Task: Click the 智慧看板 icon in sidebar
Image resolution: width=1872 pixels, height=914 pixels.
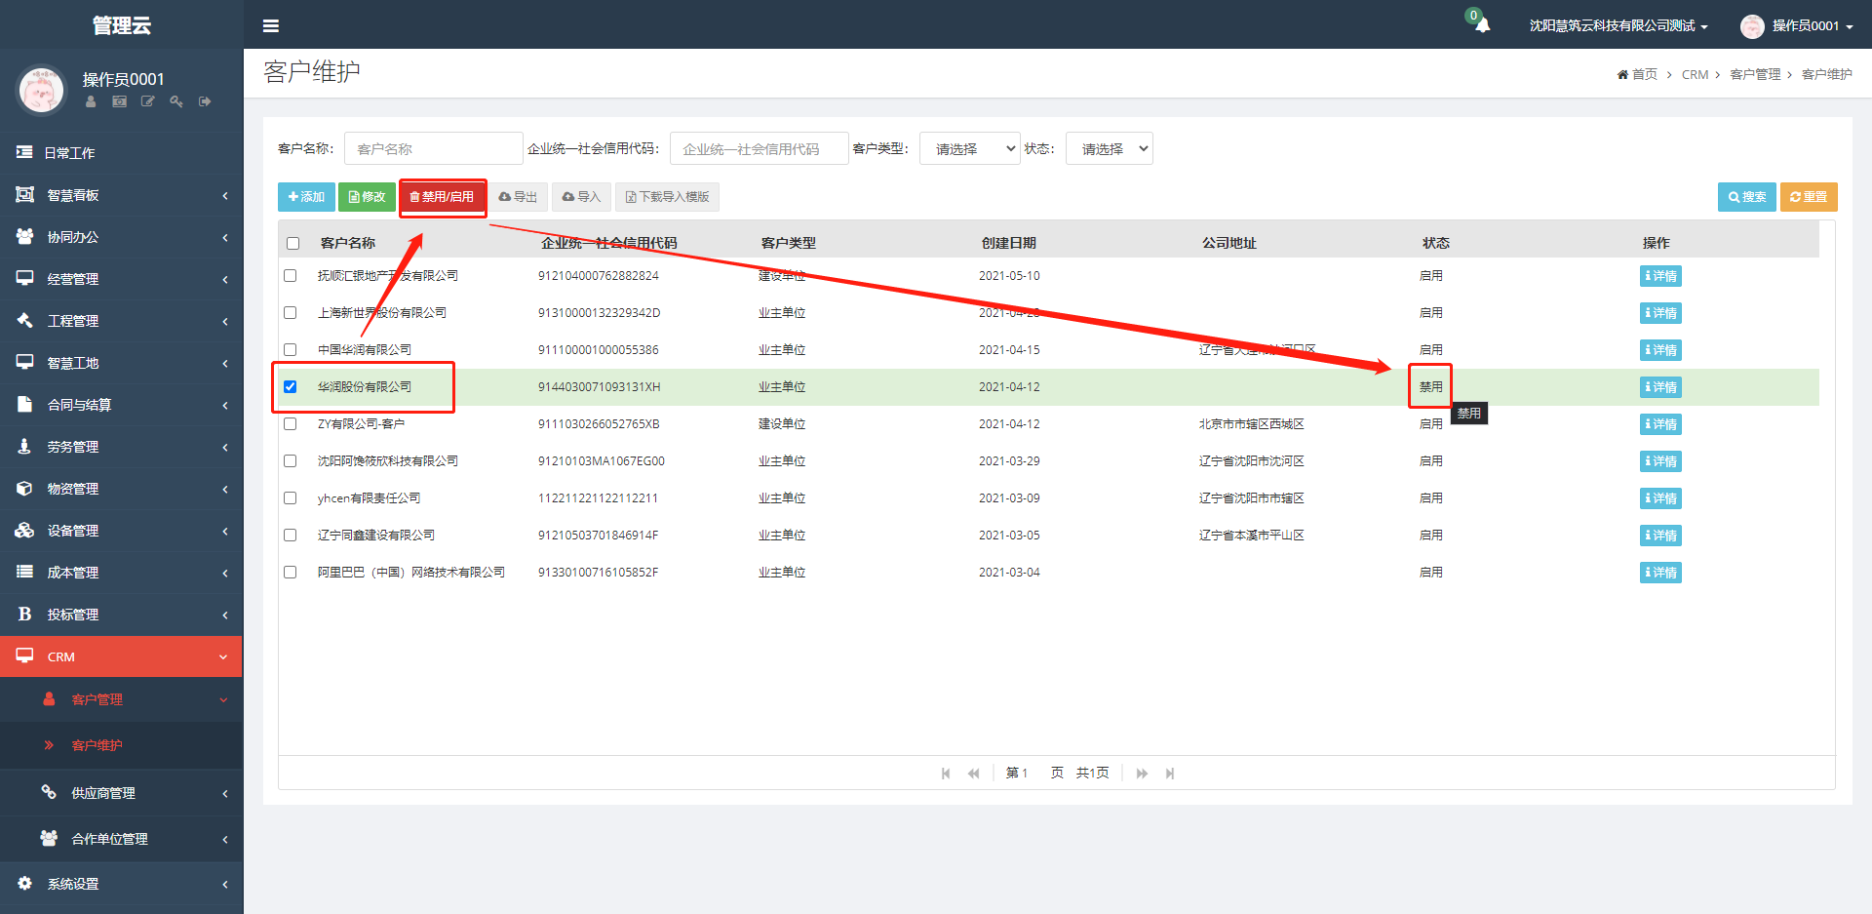Action: point(24,195)
